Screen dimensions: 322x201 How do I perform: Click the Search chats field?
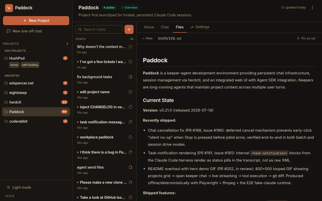[x=99, y=29]
